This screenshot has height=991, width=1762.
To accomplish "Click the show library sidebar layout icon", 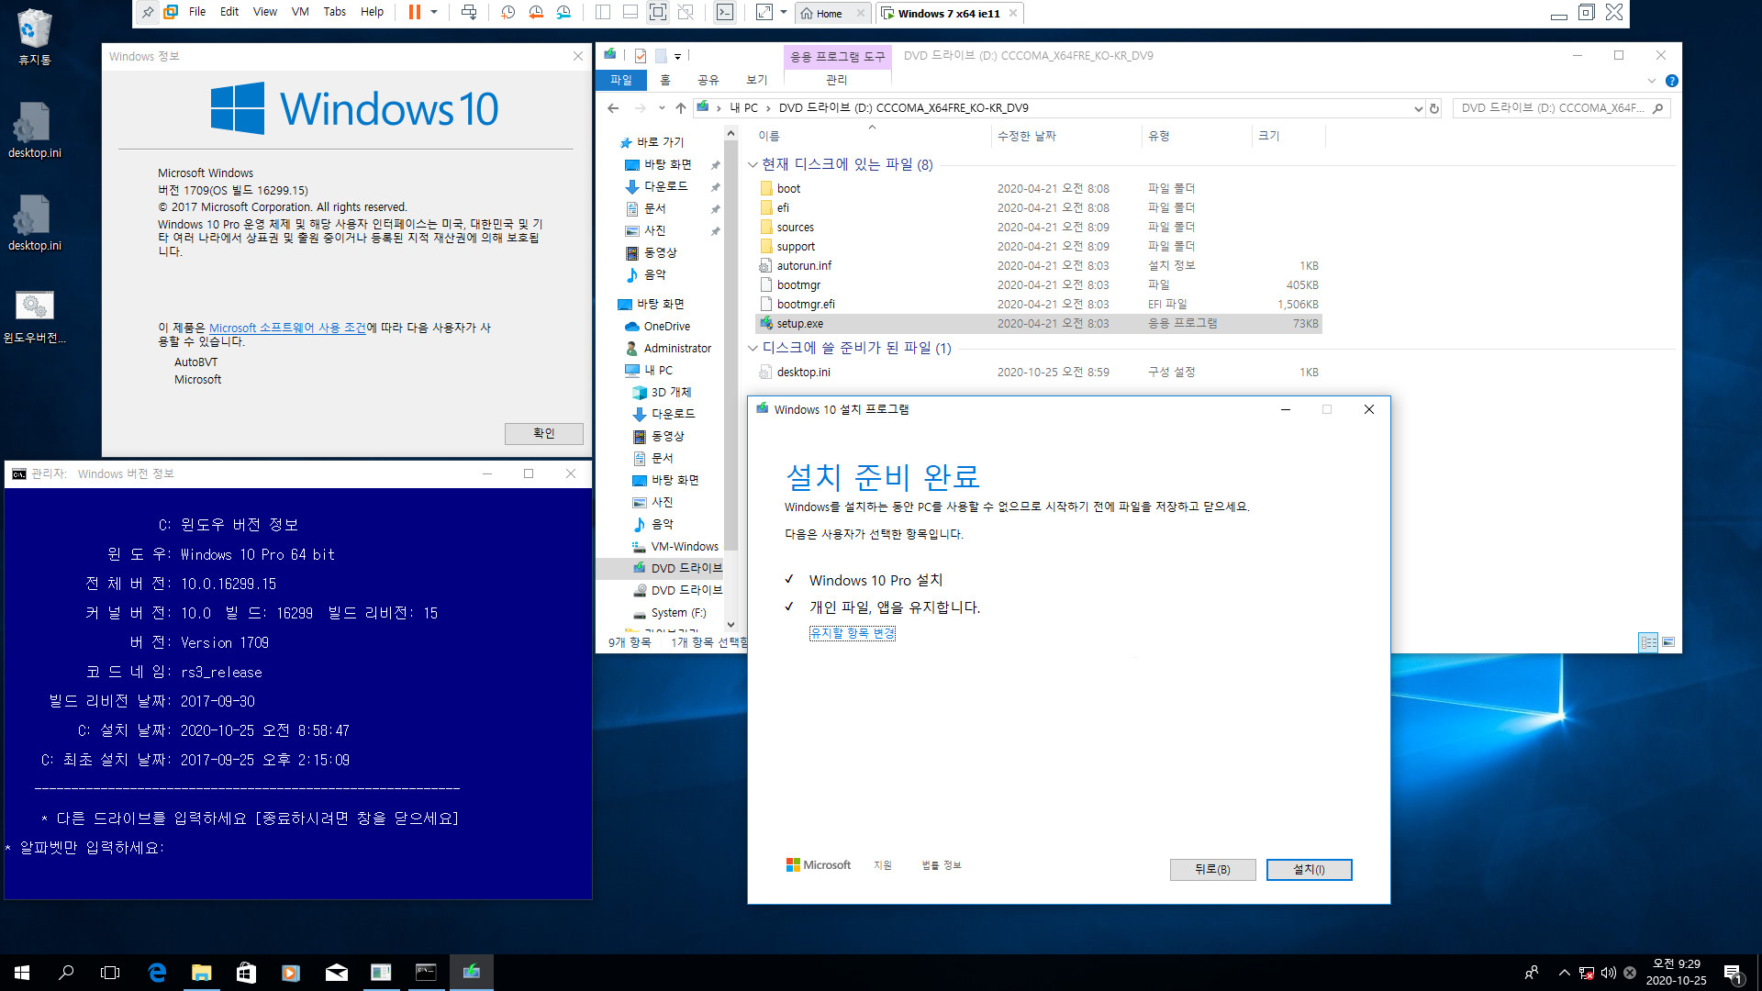I will [x=603, y=13].
